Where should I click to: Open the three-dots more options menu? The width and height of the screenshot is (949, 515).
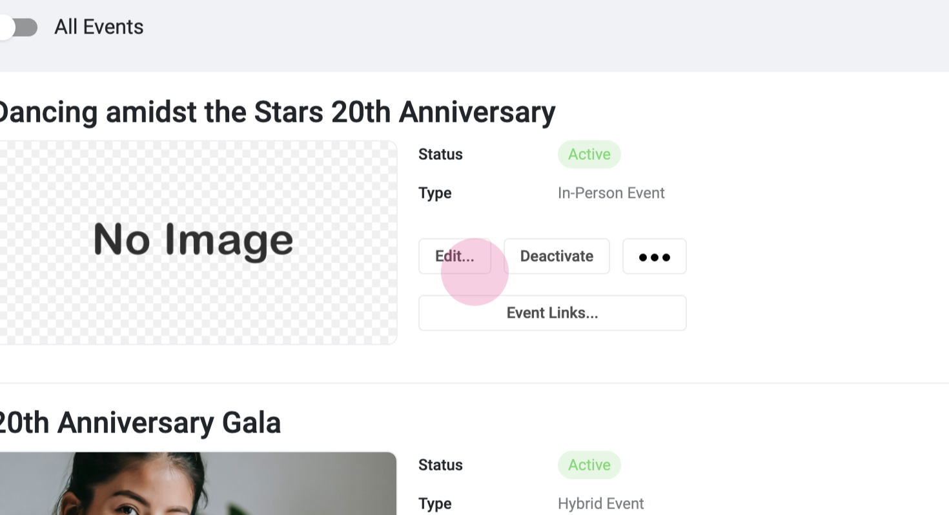click(654, 257)
